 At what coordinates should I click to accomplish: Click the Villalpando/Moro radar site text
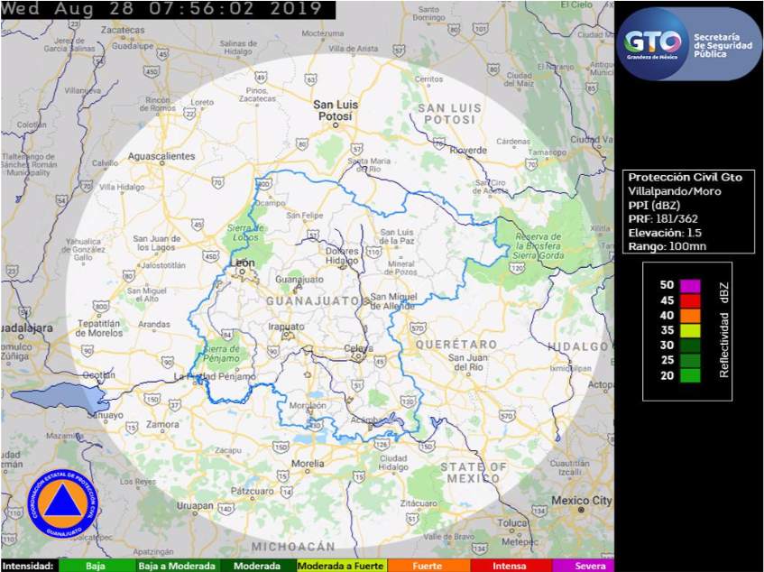coord(675,191)
